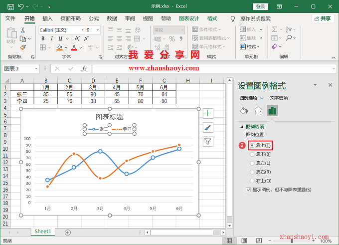Toggle Bold formatting
Image resolution: width=339 pixels, height=245 pixels.
[x=43, y=39]
